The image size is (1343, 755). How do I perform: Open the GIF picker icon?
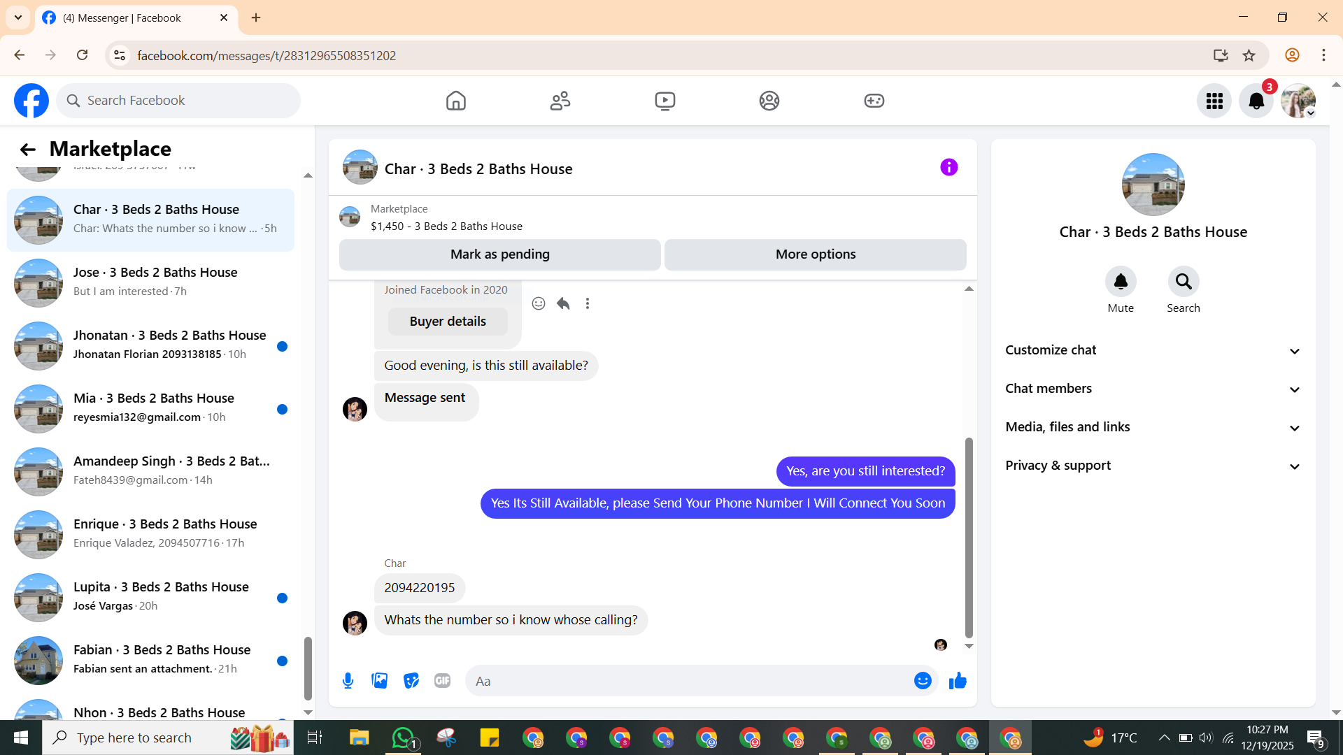(x=442, y=681)
